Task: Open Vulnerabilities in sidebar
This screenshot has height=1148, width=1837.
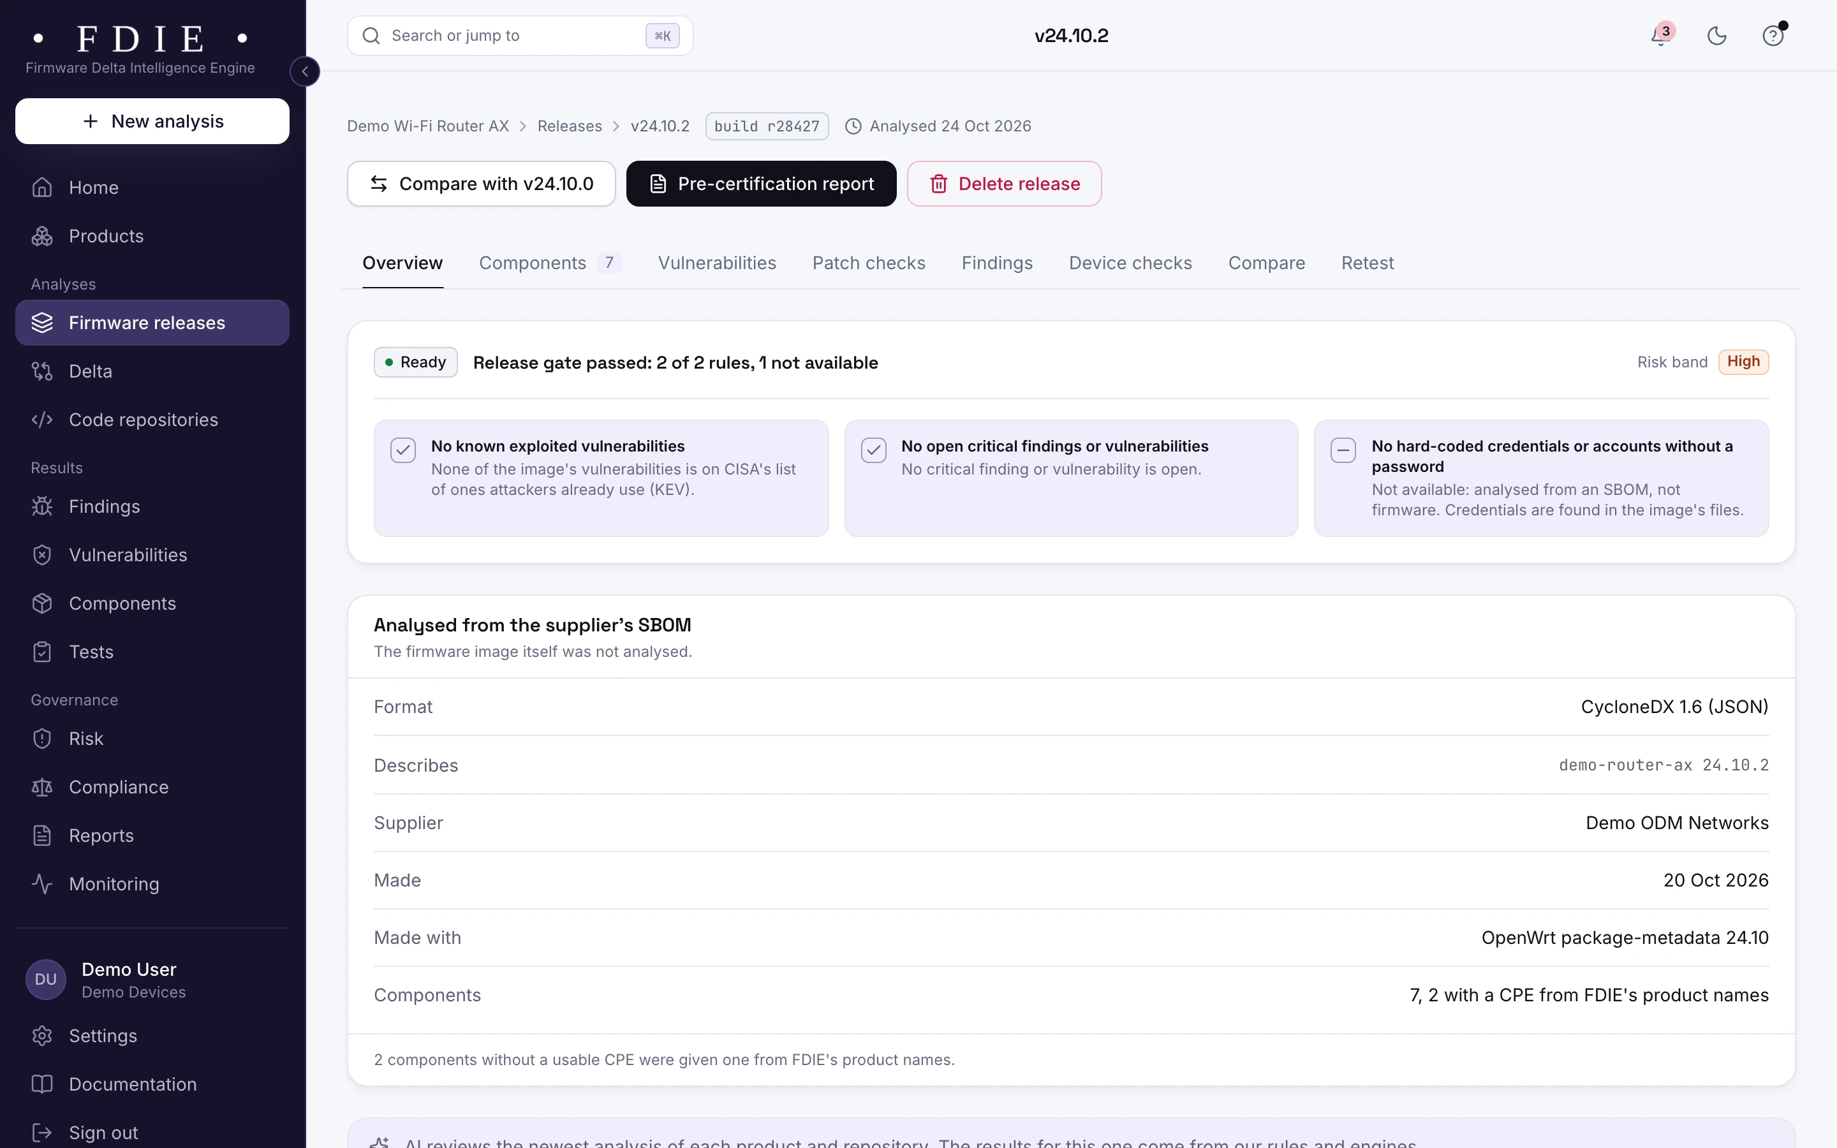Action: pos(152,555)
